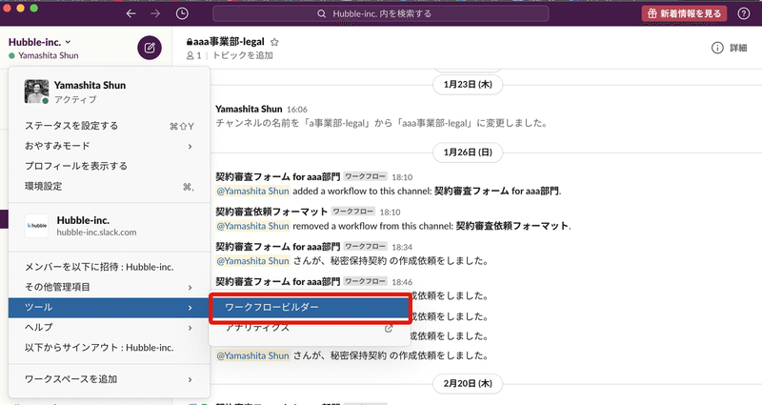Expand ワークスペースを追加 submenu
762x405 pixels.
(110, 379)
